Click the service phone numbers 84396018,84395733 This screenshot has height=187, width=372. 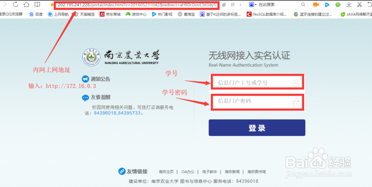[117, 113]
